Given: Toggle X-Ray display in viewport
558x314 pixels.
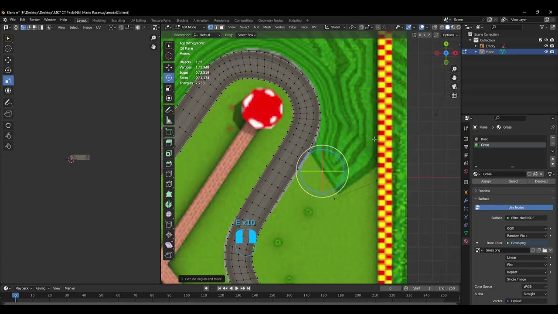Looking at the screenshot, I should tap(435, 27).
